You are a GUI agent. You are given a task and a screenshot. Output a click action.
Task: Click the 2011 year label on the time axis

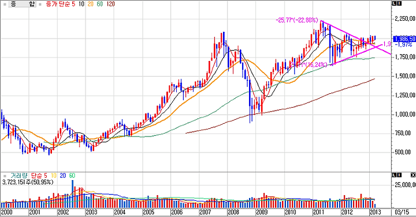pyautogui.click(x=318, y=212)
